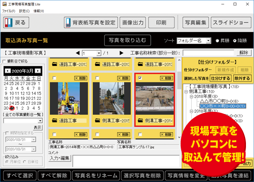
Task: Enable 撮影日で絞る checkbox
Action: point(4,61)
